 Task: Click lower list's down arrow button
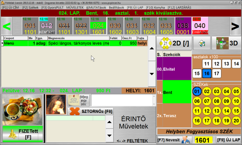pyautogui.click(x=109, y=136)
